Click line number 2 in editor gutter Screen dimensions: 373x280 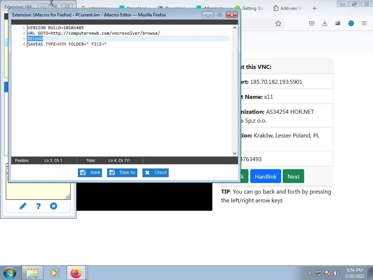point(24,33)
